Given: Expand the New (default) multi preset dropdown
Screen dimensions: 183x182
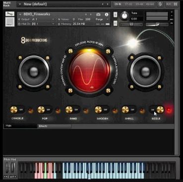Looking at the screenshot, I should pos(20,4).
